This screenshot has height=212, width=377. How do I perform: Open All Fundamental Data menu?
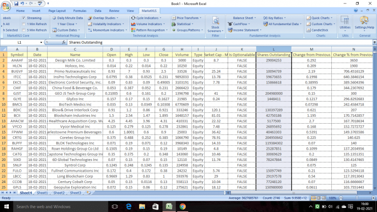tap(282, 24)
